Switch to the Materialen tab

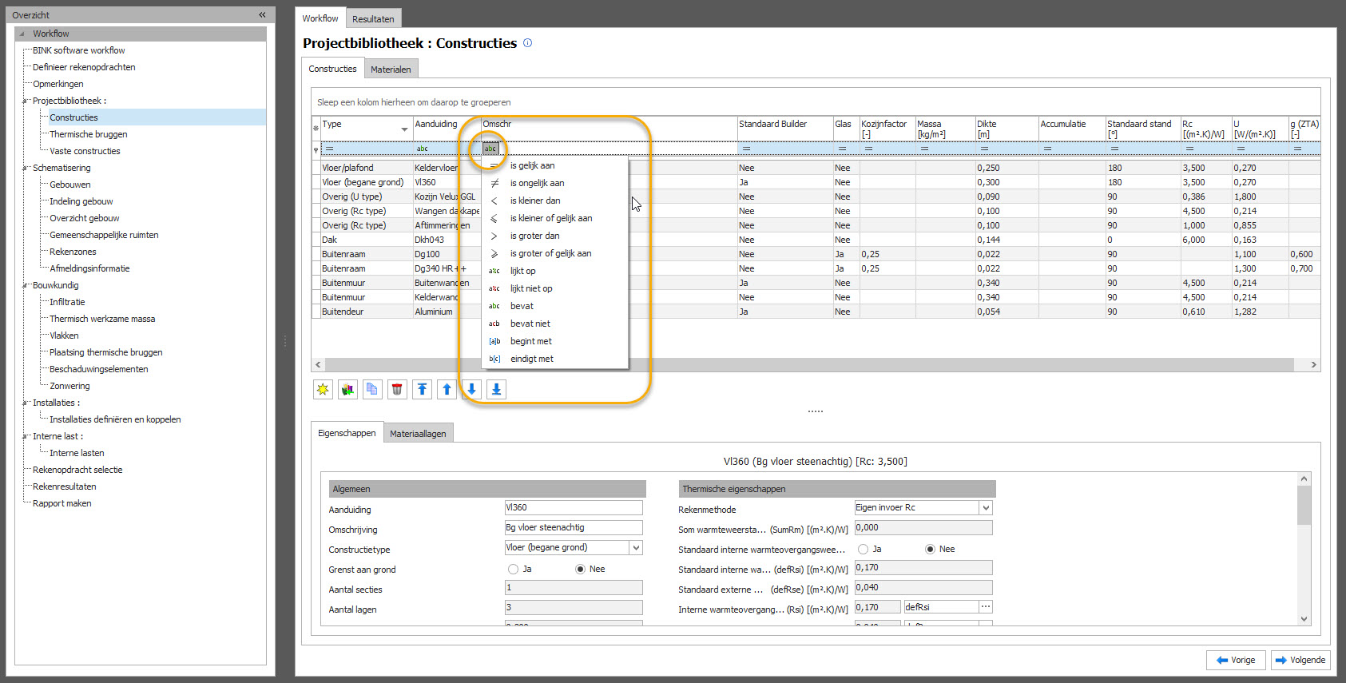pos(391,69)
